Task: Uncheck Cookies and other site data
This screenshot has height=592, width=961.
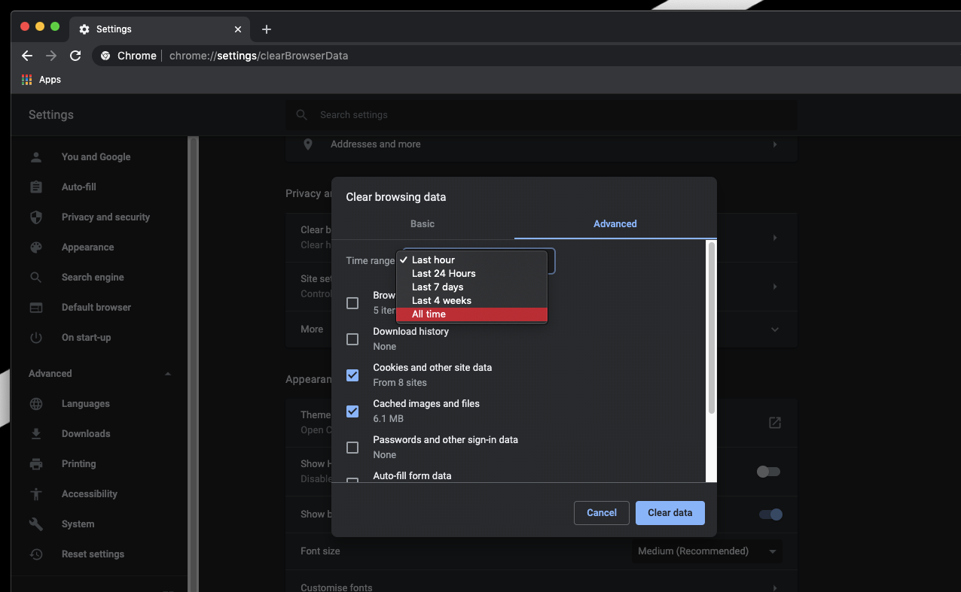Action: 352,375
